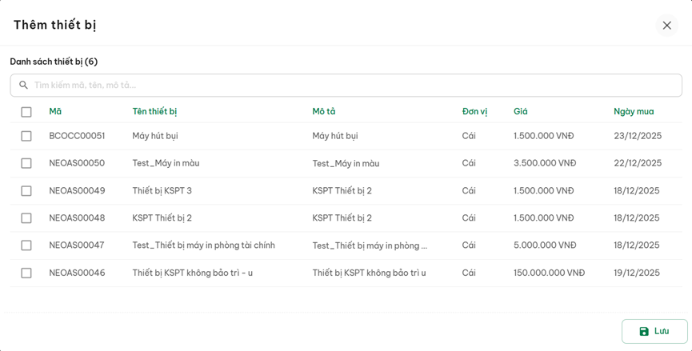Image resolution: width=692 pixels, height=351 pixels.
Task: Click the save disk icon on Lưu
Action: click(644, 332)
